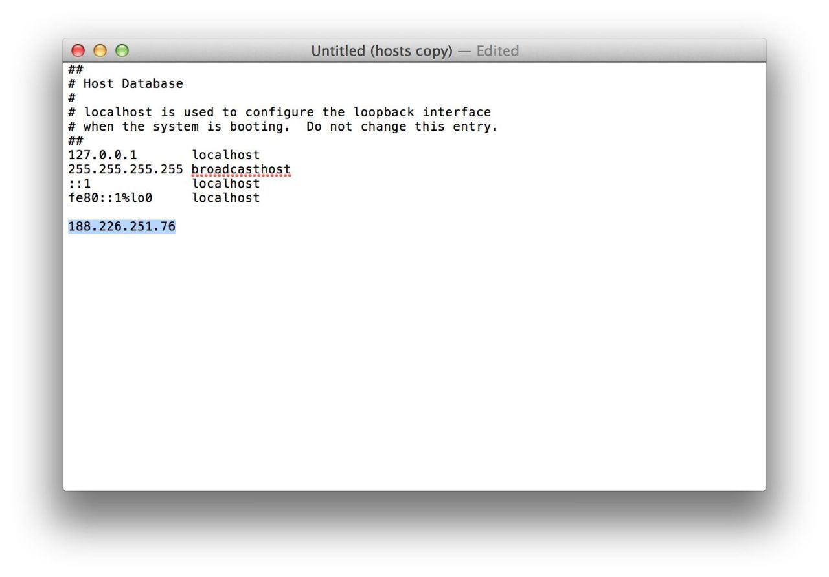Viewport: 829px width, 577px height.
Task: Place cursor on 255.255.255.255 address
Action: 126,169
